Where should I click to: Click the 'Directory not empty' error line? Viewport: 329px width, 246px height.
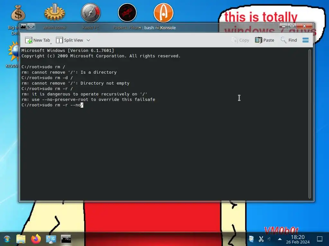point(76,83)
